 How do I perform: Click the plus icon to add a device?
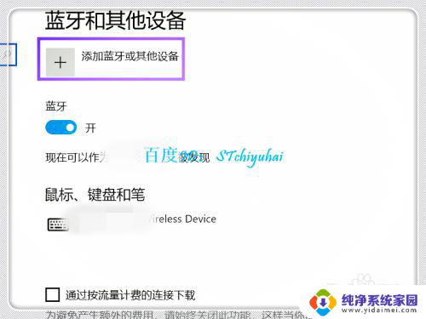(60, 62)
